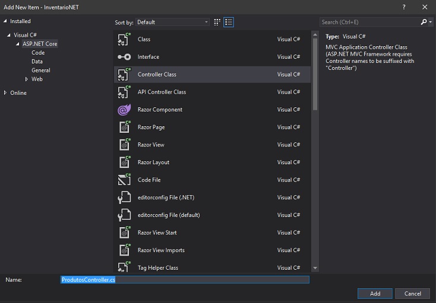This screenshot has height=303, width=436.
Task: Select the Data category
Action: pos(37,61)
